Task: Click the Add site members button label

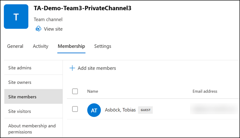Action: [x=97, y=68]
